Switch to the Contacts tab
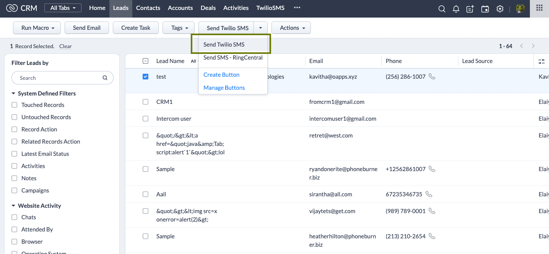Screen dimensions: 549x254 click(148, 8)
